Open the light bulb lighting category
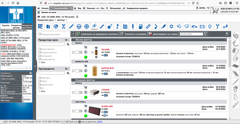240x124 pixels. click(x=210, y=26)
